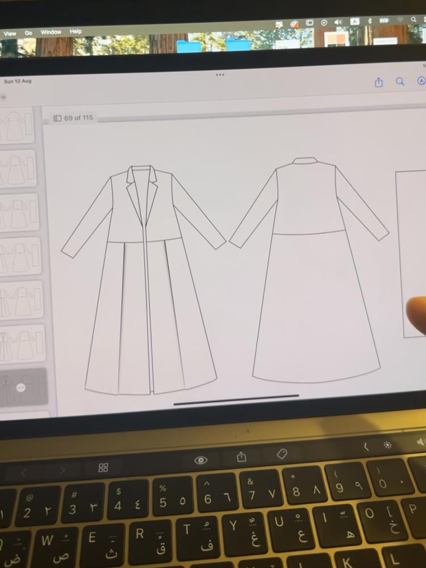Select the topmost page thumbnail in sidebar

point(17,126)
